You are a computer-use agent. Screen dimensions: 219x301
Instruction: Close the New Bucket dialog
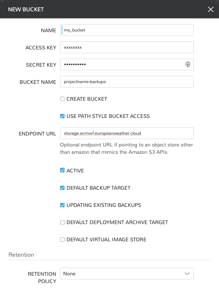[211, 9]
